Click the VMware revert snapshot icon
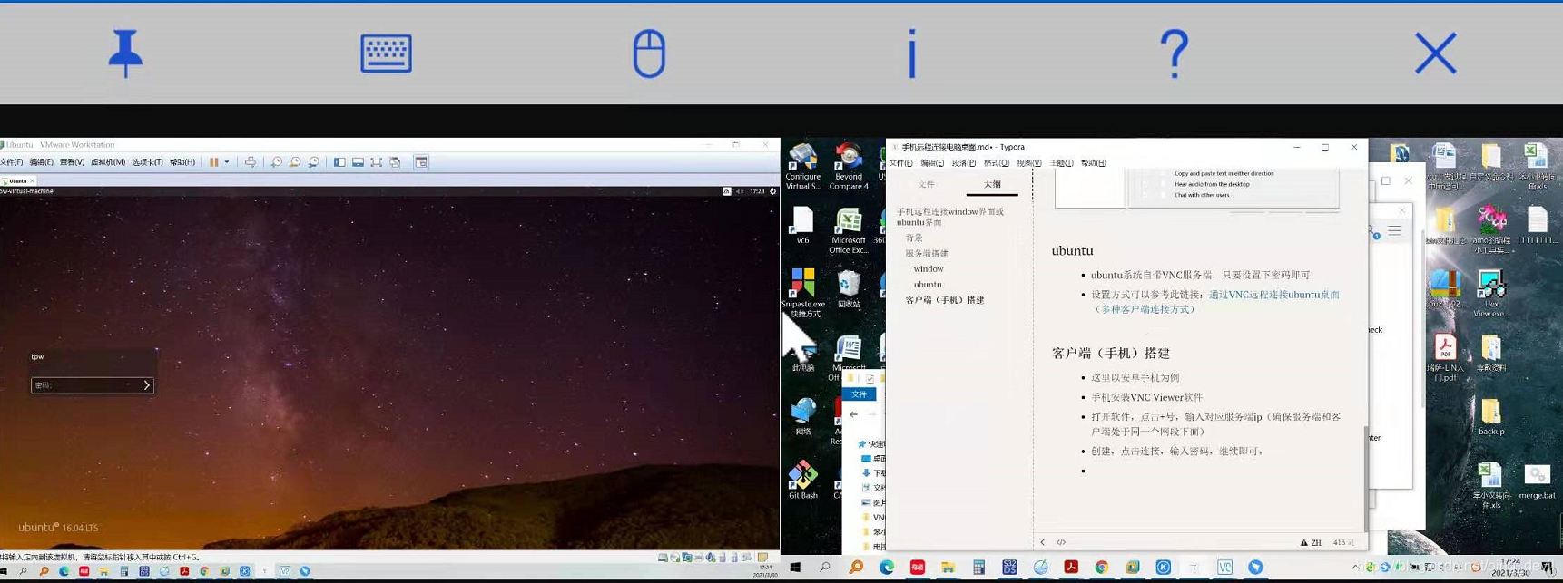 tap(295, 162)
